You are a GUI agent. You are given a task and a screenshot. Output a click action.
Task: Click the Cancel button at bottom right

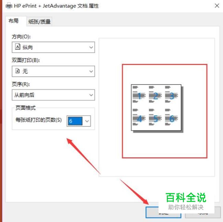pyautogui.click(x=203, y=212)
